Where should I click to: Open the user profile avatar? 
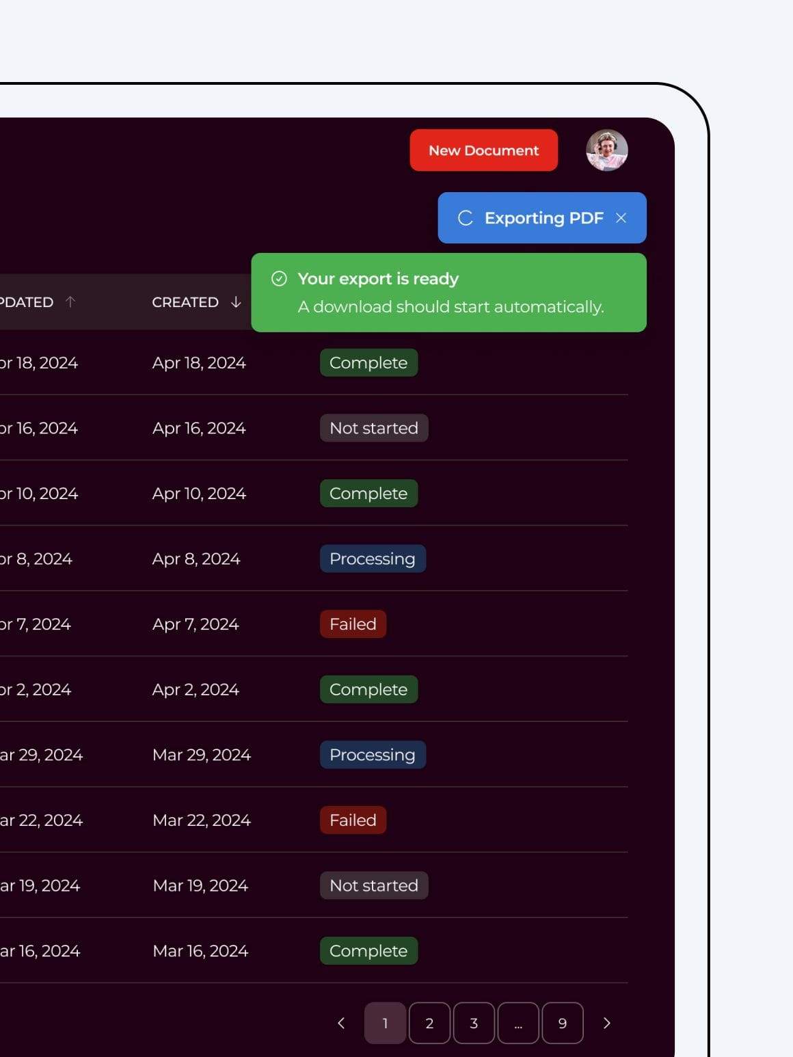[x=606, y=150]
